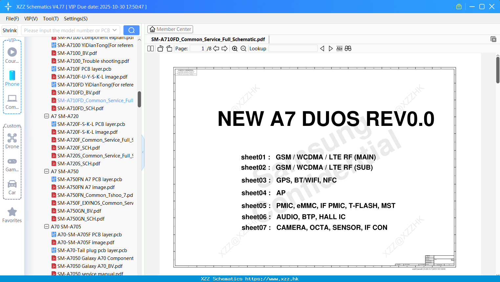
Task: Find next lookup match triangle
Action: [331, 49]
